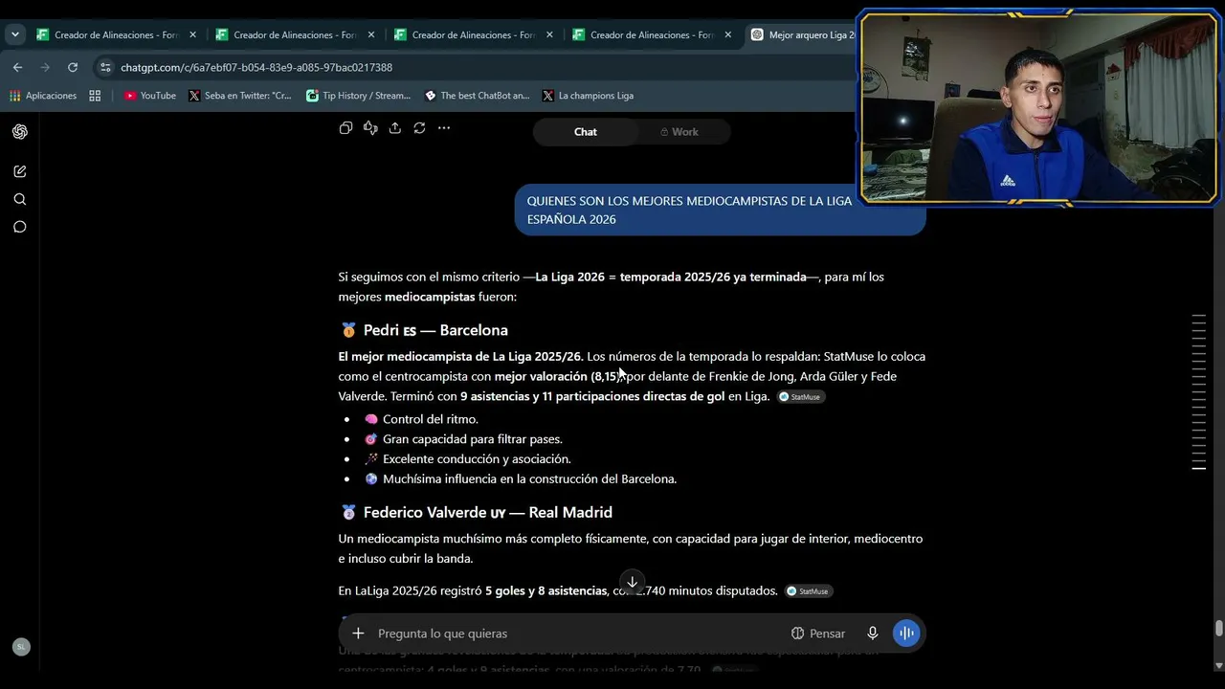Switch to the Chat mode
1225x689 pixels.
pyautogui.click(x=586, y=132)
